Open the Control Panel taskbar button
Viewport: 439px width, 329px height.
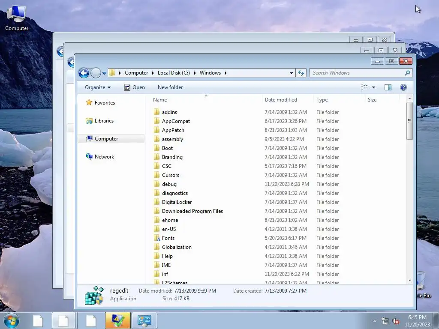pyautogui.click(x=144, y=320)
